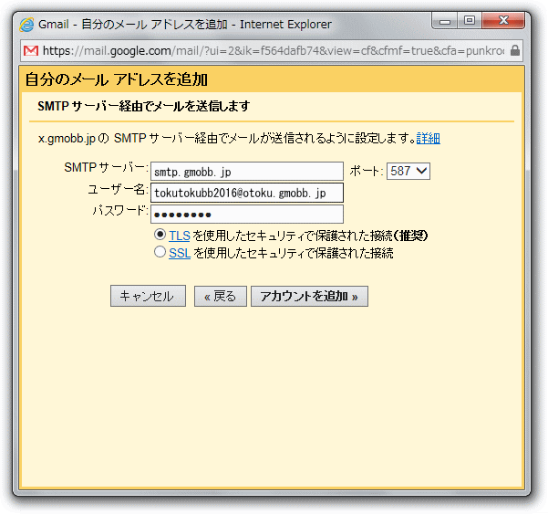Maximize the Internet Explorer window
Screen dimensions: 548x514
470,20
